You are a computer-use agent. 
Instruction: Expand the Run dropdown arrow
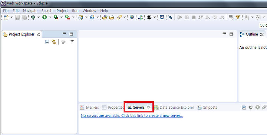pyautogui.click(x=50, y=17)
